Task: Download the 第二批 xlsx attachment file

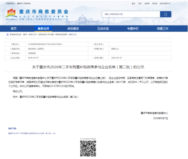Action: [x=32, y=133]
